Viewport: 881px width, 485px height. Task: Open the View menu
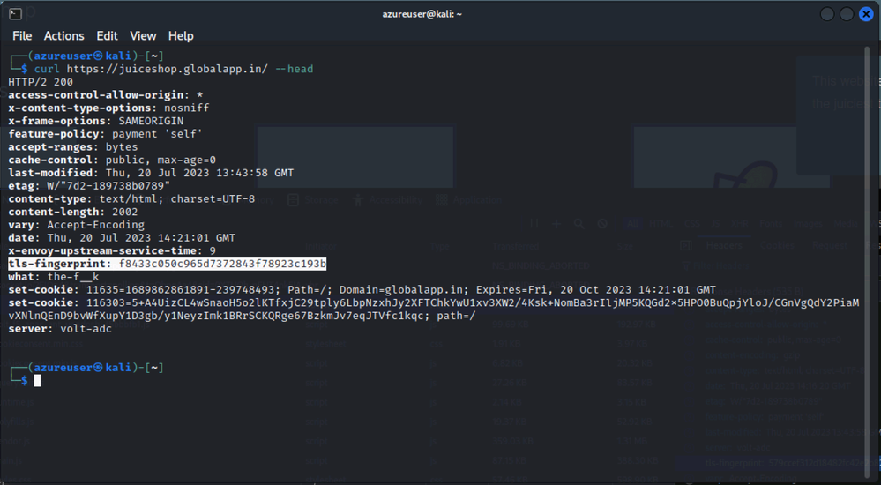point(143,36)
